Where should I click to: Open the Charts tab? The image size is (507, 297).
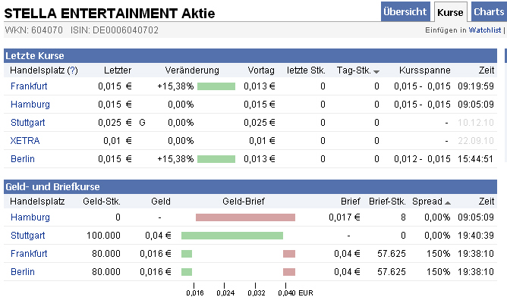[489, 11]
